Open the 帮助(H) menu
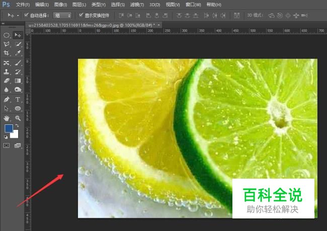The image size is (327, 231). tap(214, 5)
